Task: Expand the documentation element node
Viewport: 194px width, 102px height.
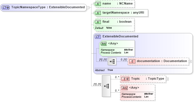Action: coord(190,61)
